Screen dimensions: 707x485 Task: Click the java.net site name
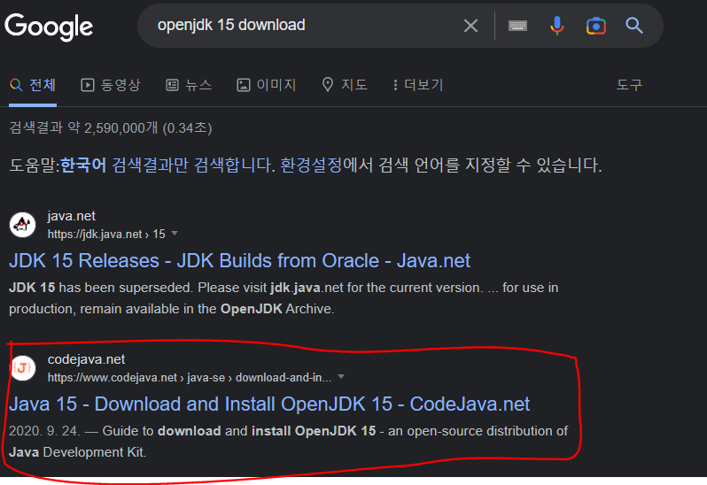tap(71, 216)
